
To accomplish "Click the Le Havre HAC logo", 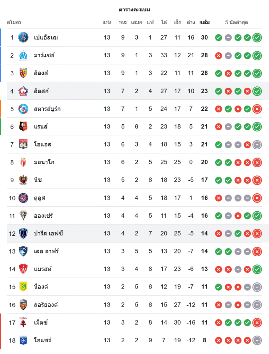I will click(23, 251).
